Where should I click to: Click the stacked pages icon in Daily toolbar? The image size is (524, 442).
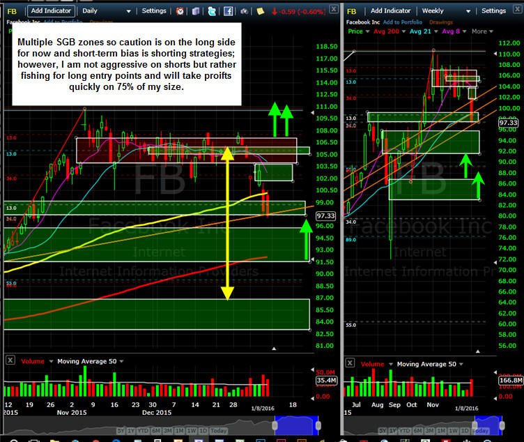point(196,11)
